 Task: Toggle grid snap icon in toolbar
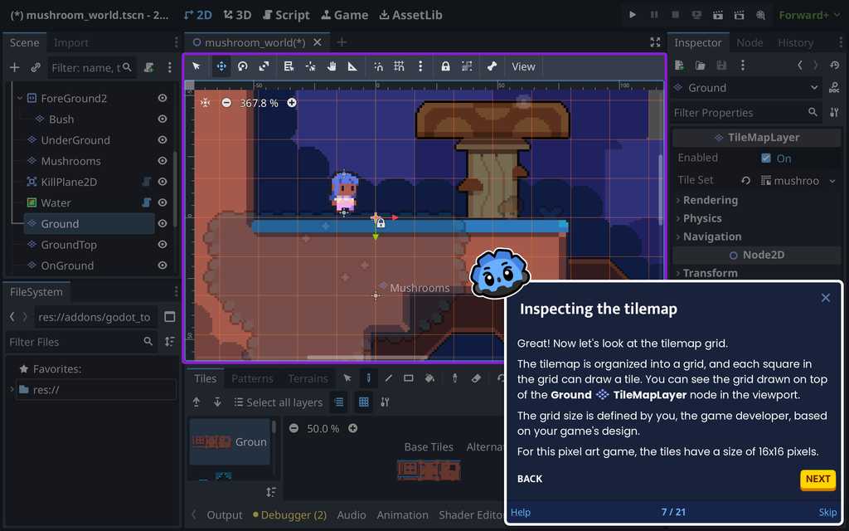click(x=399, y=66)
